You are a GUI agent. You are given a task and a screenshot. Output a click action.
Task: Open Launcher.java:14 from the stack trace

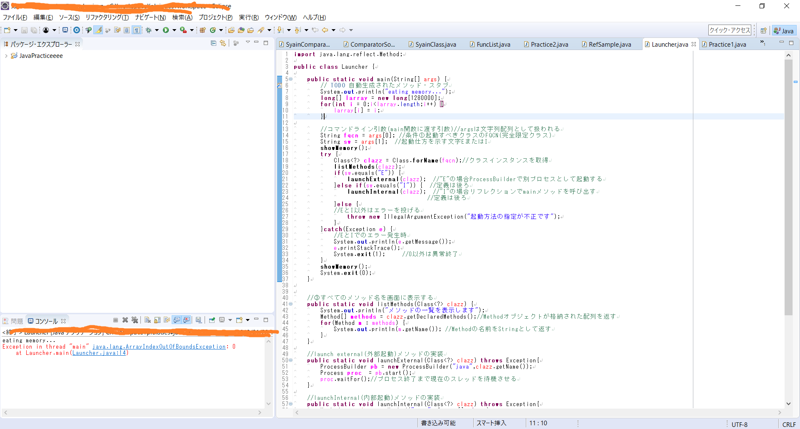coord(99,353)
